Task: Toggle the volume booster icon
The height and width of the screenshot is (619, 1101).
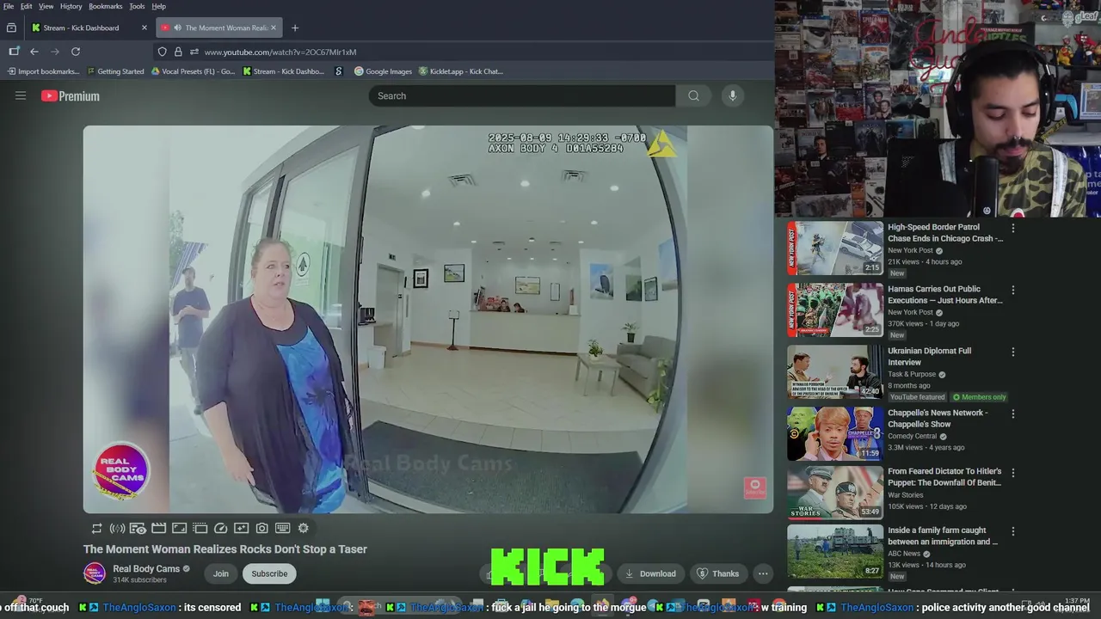Action: coord(118,528)
